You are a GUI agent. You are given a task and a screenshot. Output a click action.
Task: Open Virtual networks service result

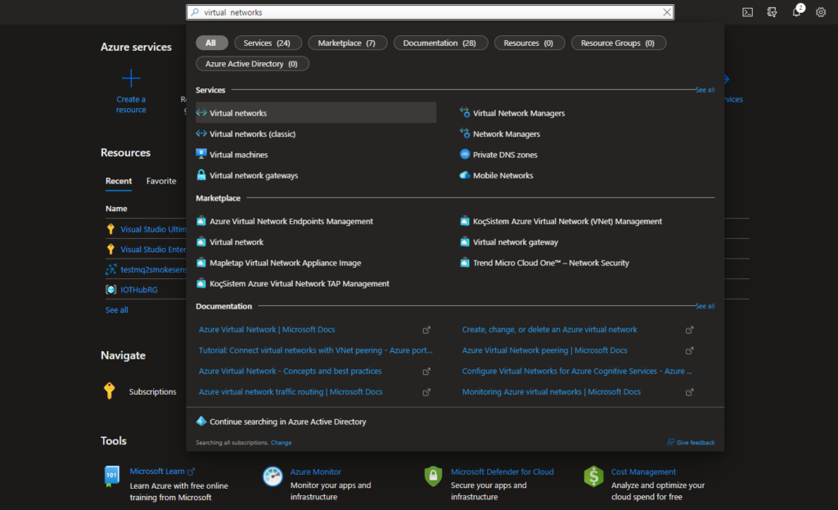(x=316, y=113)
